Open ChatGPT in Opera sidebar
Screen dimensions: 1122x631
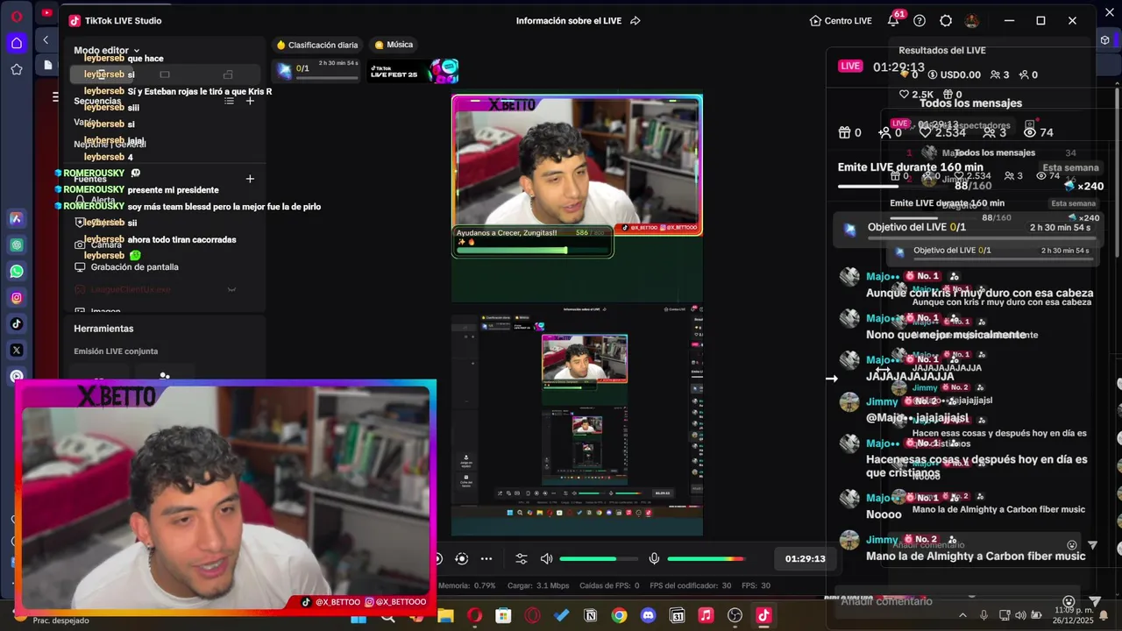click(x=17, y=245)
